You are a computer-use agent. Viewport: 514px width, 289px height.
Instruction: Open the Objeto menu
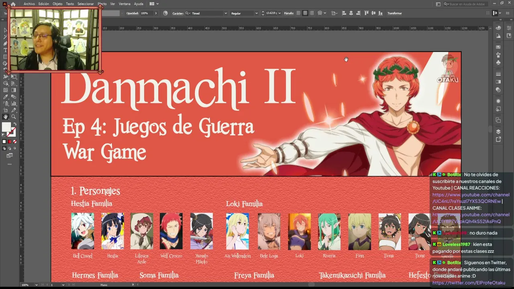57,4
